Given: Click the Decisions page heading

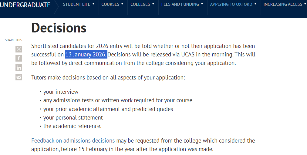Looking at the screenshot, I should 59,28.
